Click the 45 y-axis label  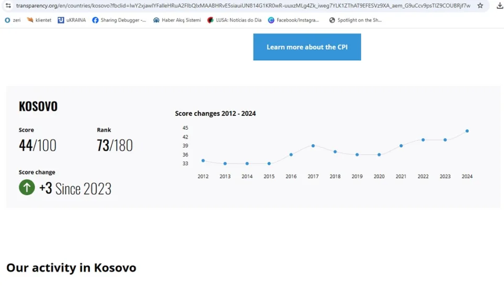(185, 128)
